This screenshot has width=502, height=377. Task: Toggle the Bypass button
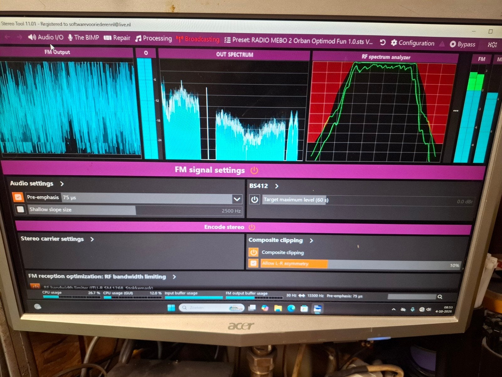pyautogui.click(x=462, y=44)
